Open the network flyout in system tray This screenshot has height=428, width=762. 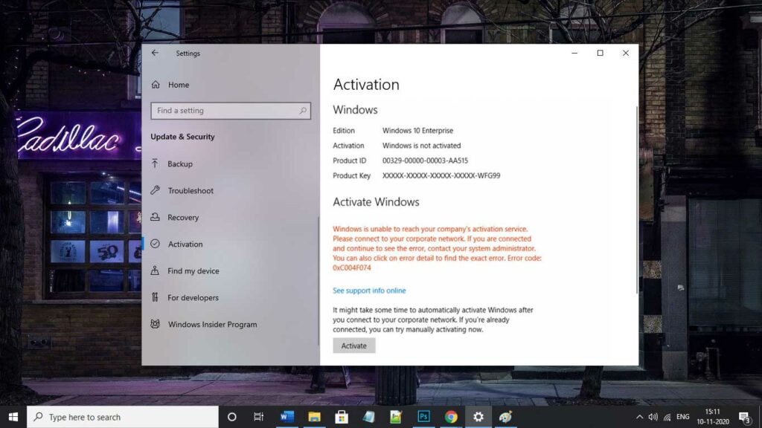pos(668,417)
